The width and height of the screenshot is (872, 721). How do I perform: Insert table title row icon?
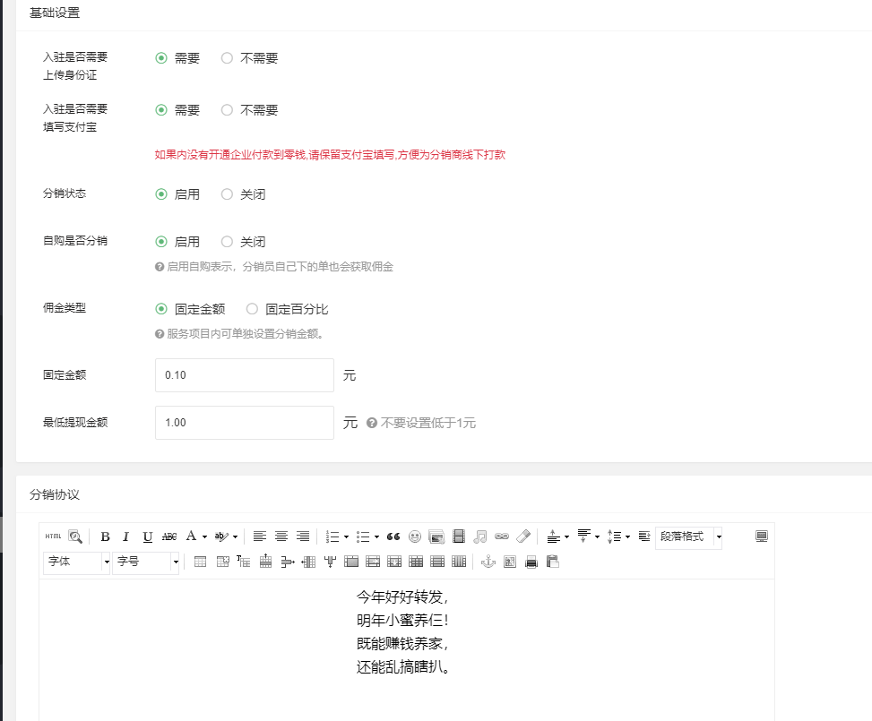click(243, 562)
